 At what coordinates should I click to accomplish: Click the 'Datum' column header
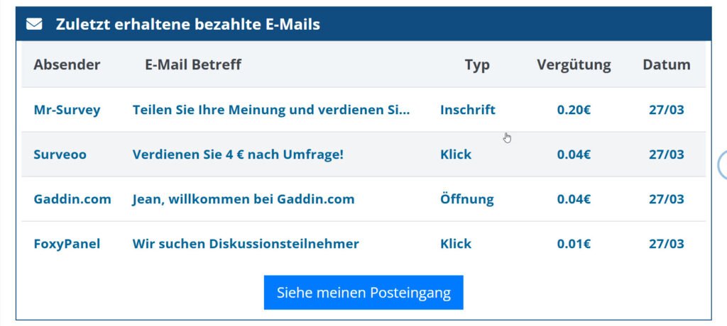coord(667,64)
